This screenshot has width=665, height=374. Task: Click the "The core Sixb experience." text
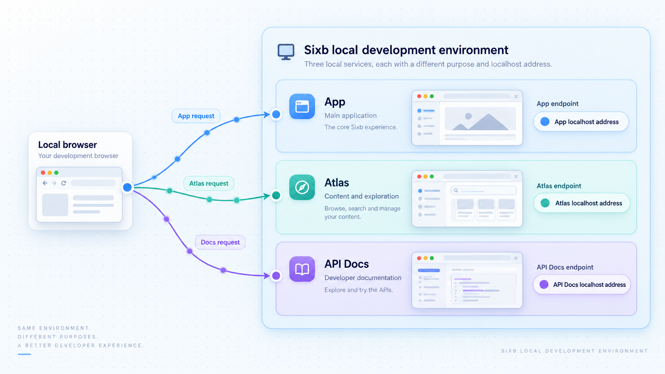(x=361, y=127)
